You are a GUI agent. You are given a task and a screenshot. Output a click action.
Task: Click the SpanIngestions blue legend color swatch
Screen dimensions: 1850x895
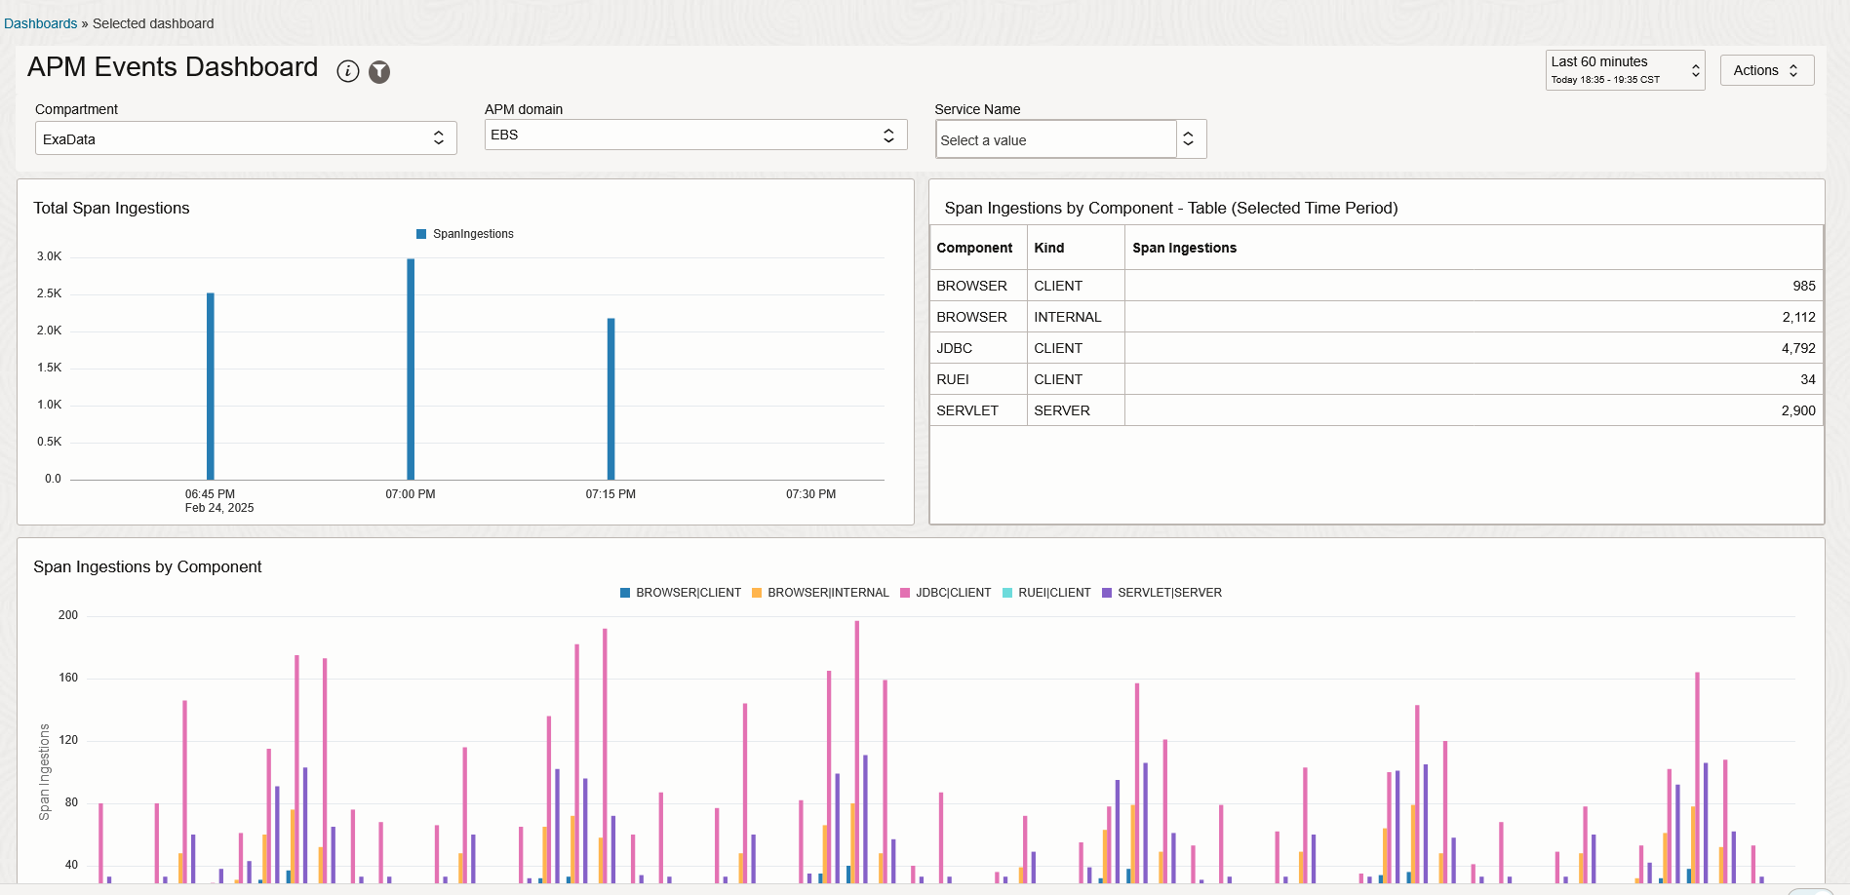[x=419, y=233]
